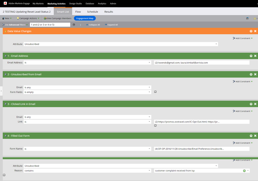Move up the Data Value Changes trigger
The height and width of the screenshot is (181, 258).
pyautogui.click(x=251, y=31)
